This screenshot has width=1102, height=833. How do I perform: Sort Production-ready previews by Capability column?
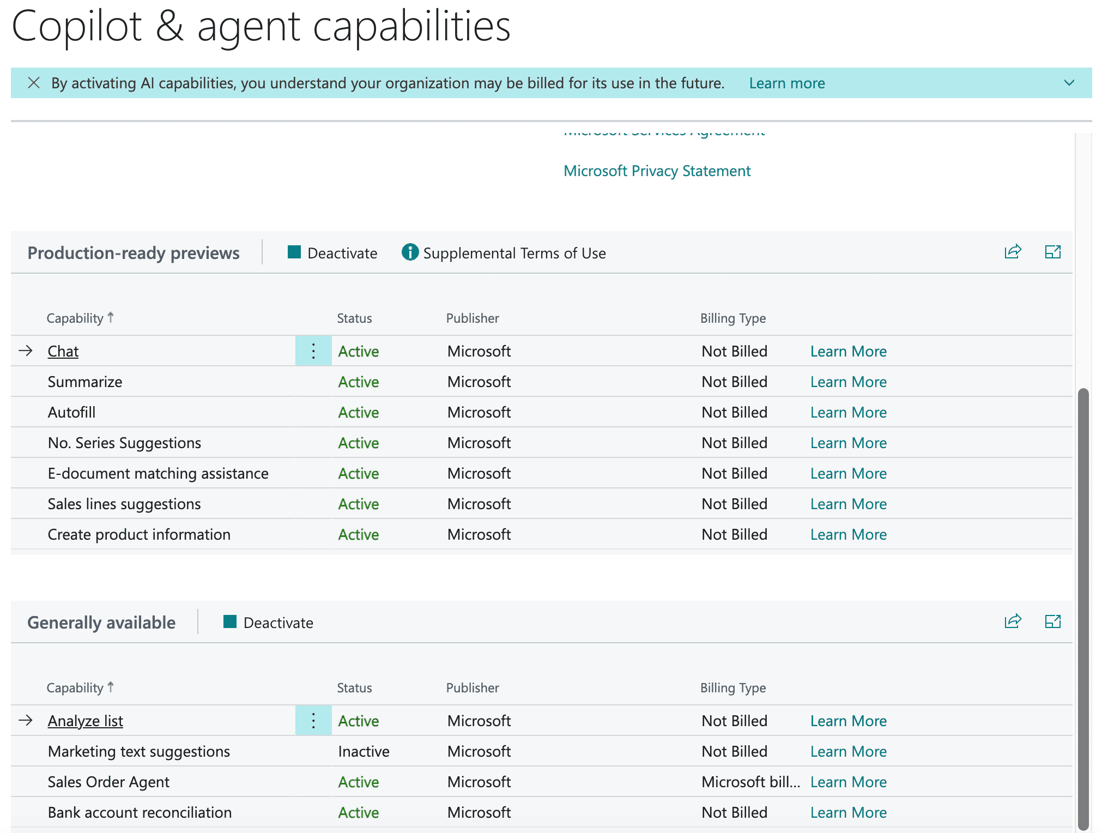(x=75, y=318)
